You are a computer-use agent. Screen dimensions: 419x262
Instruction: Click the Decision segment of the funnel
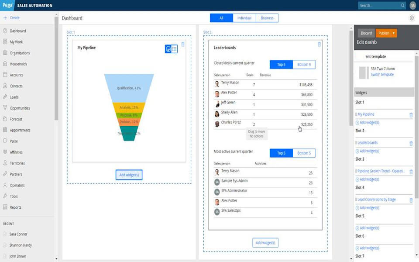129,122
